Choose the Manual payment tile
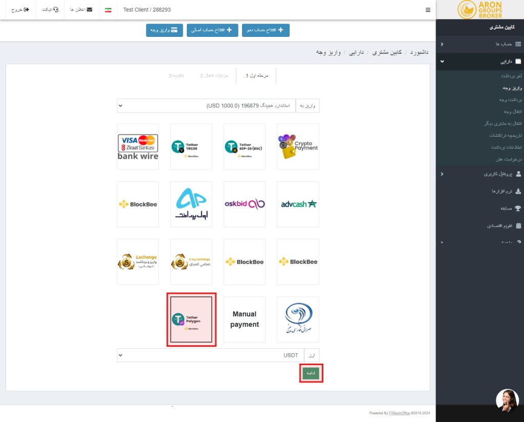Screen dimensions: 524x422 coord(245,320)
